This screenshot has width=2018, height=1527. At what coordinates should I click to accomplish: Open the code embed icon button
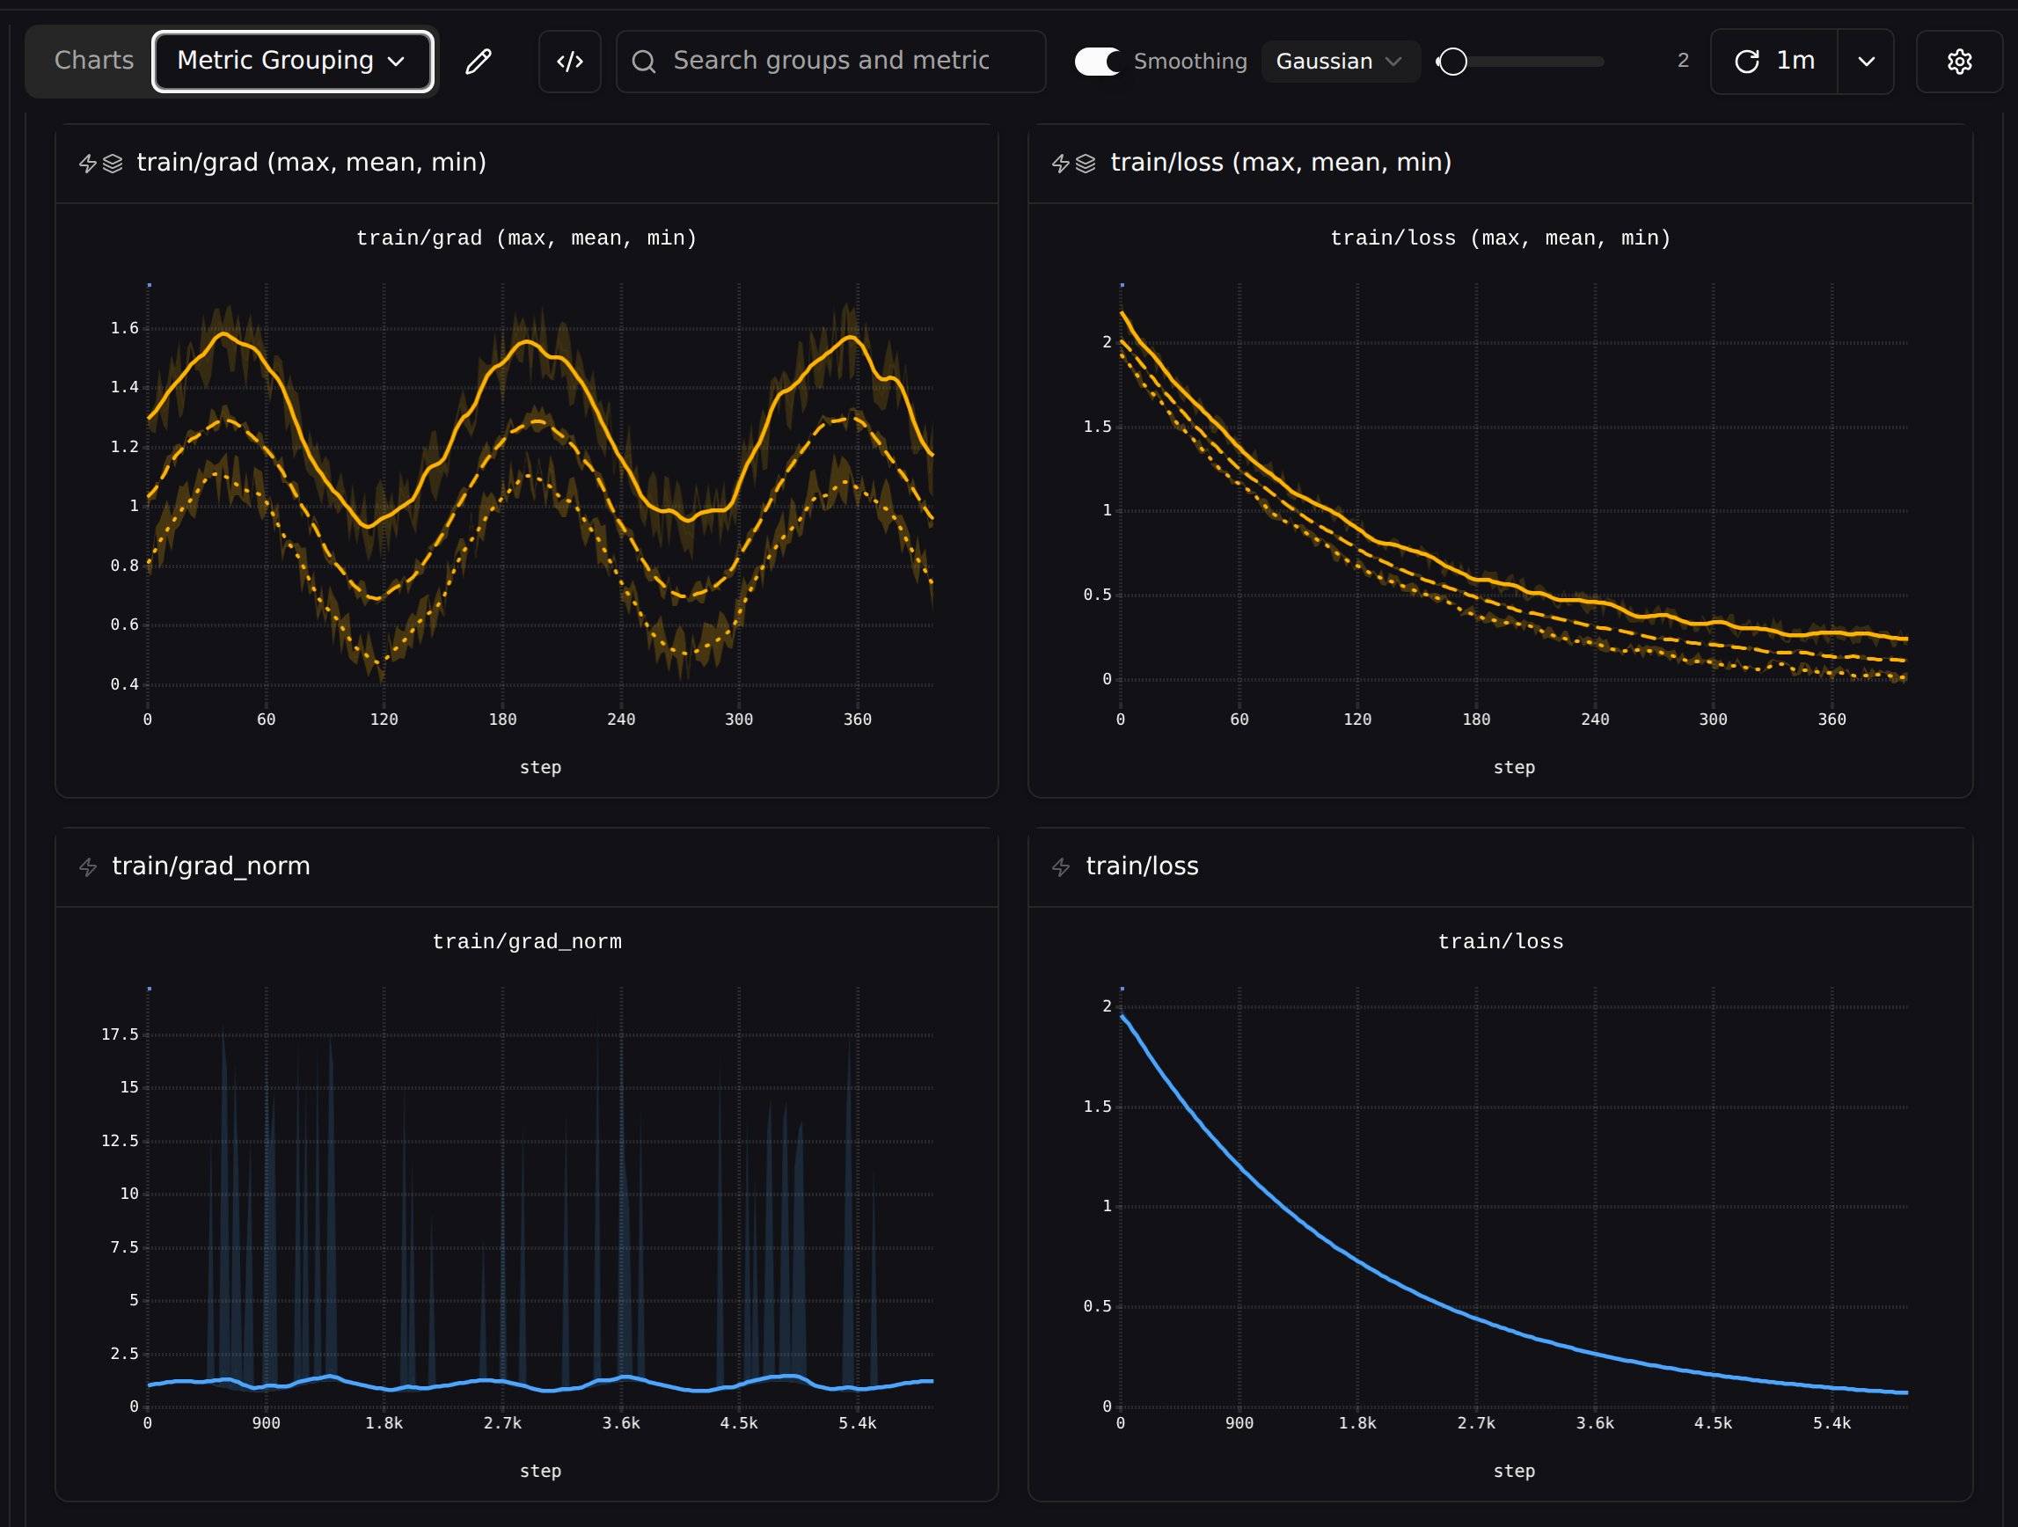tap(569, 61)
